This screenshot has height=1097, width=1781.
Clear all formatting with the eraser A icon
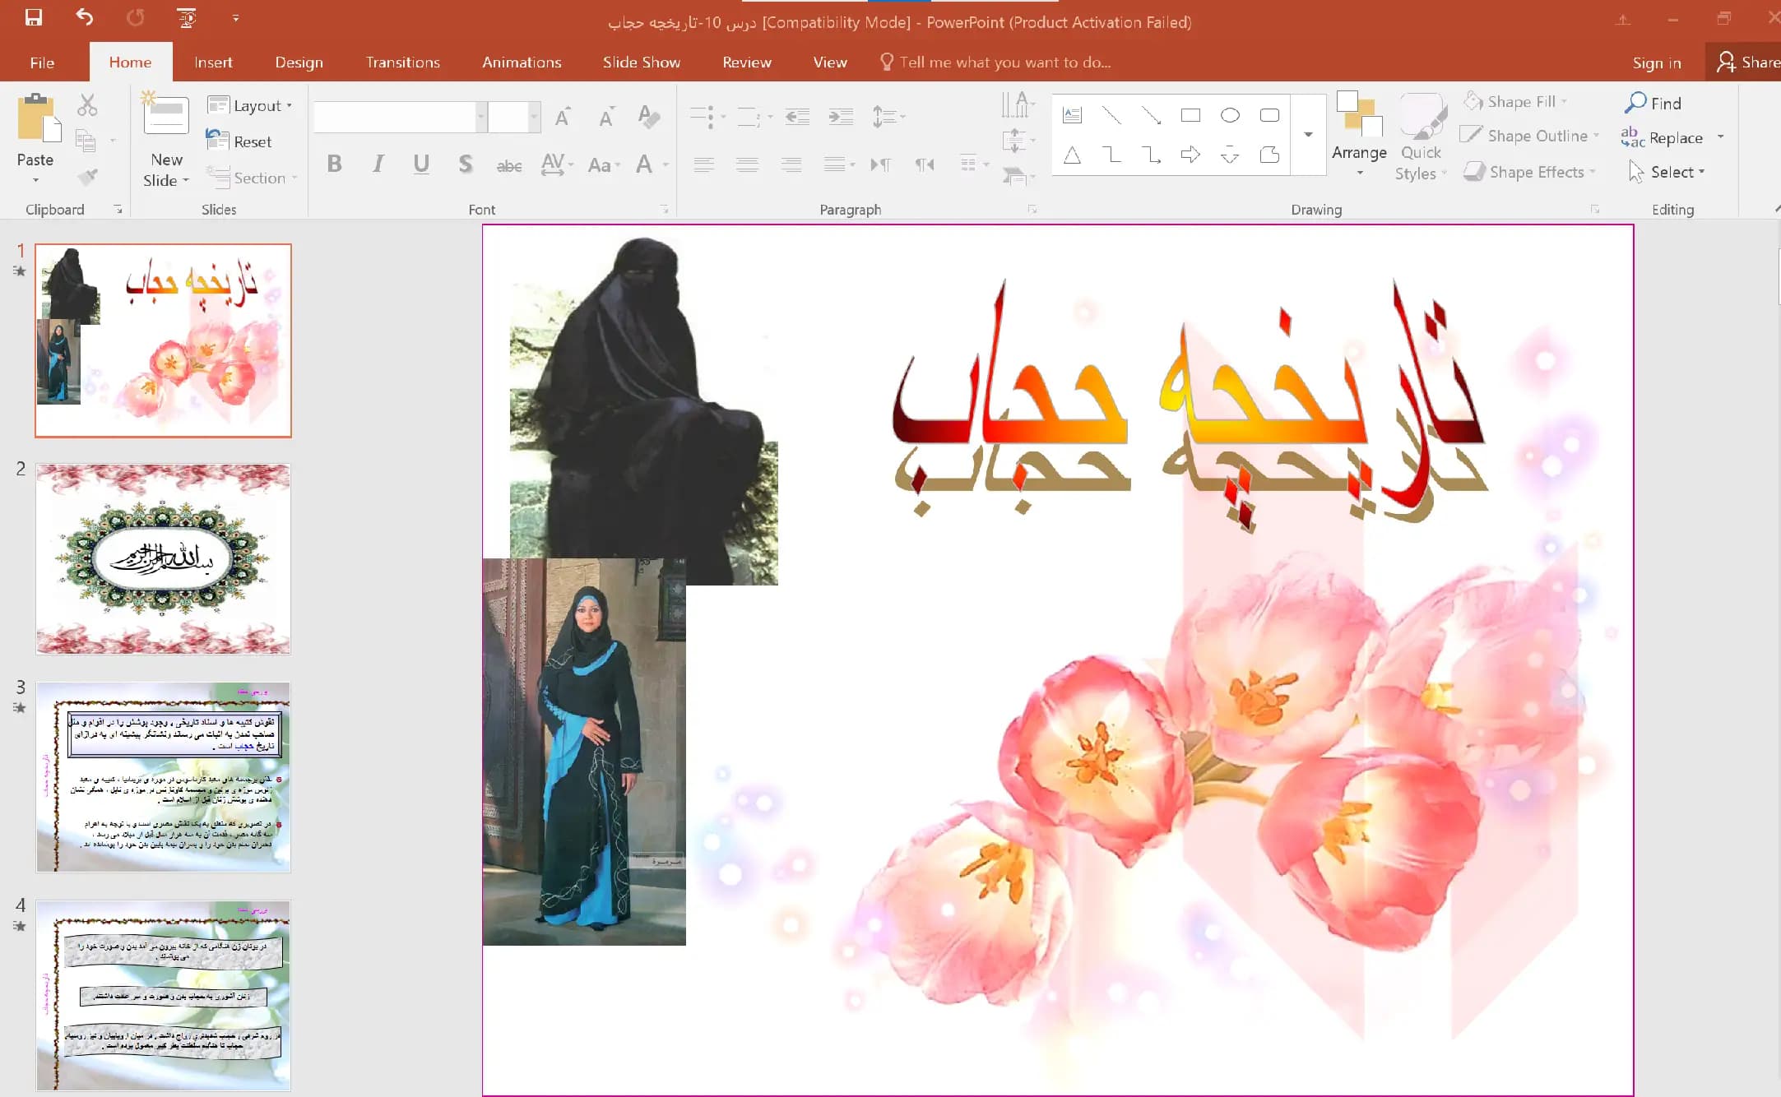tap(649, 117)
